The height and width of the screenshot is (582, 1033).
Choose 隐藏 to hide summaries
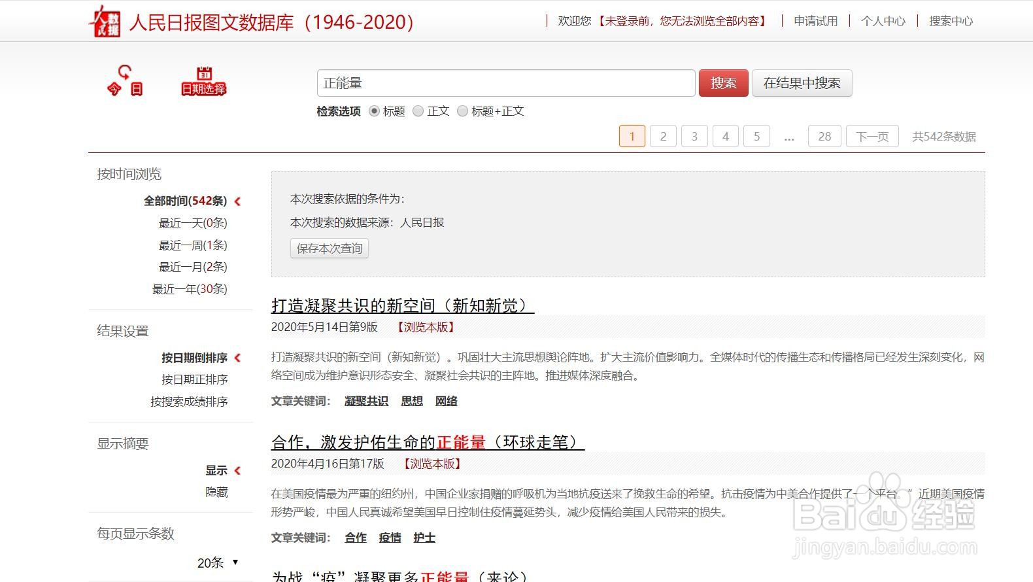point(216,492)
